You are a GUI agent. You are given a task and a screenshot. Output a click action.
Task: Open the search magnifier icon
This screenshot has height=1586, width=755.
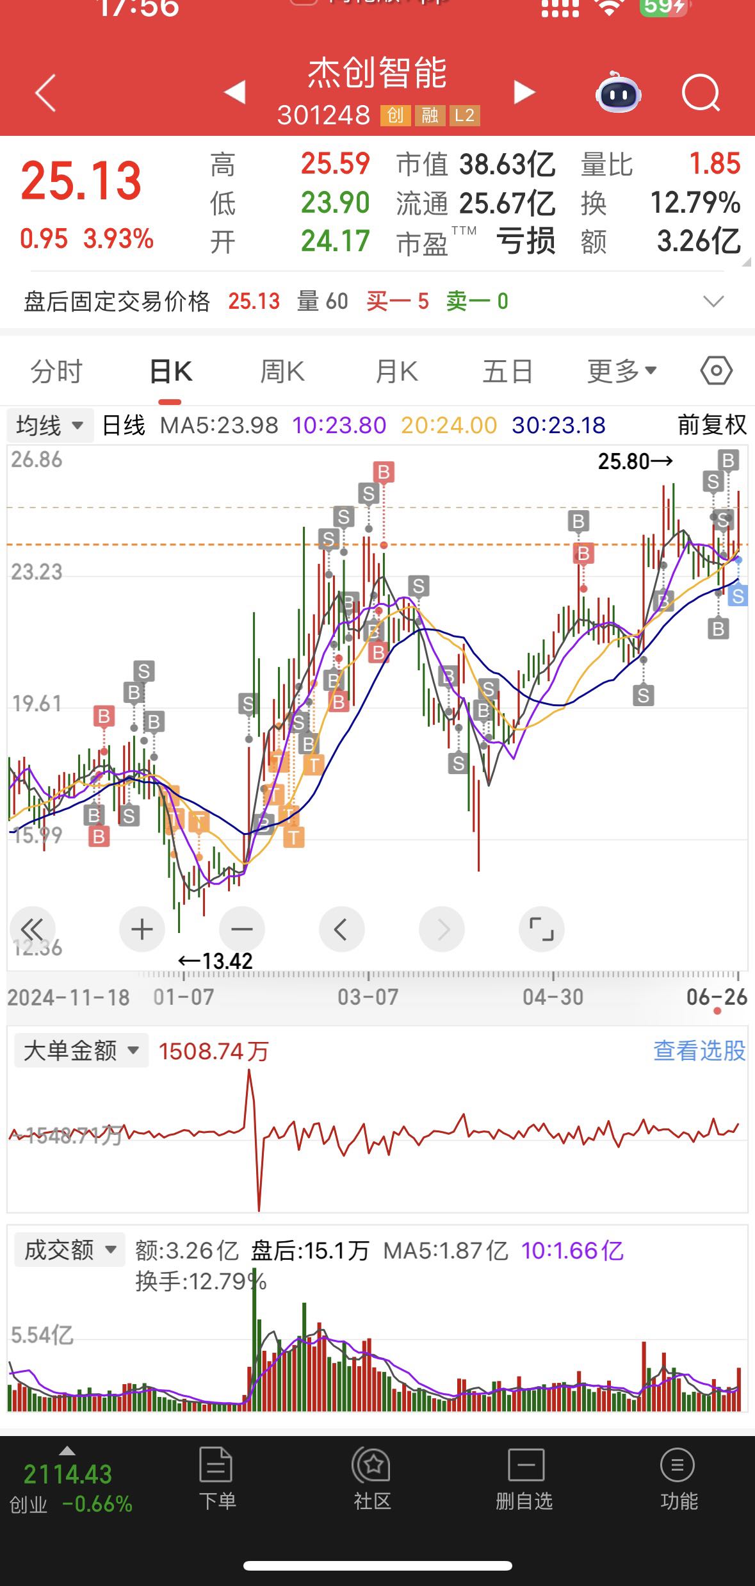pyautogui.click(x=701, y=94)
